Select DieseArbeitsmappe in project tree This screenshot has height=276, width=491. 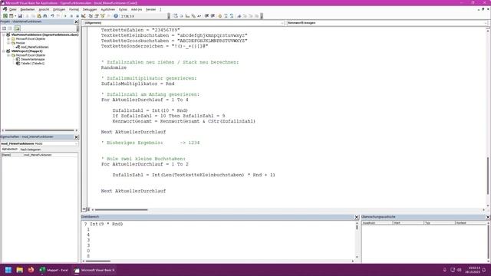[32, 59]
